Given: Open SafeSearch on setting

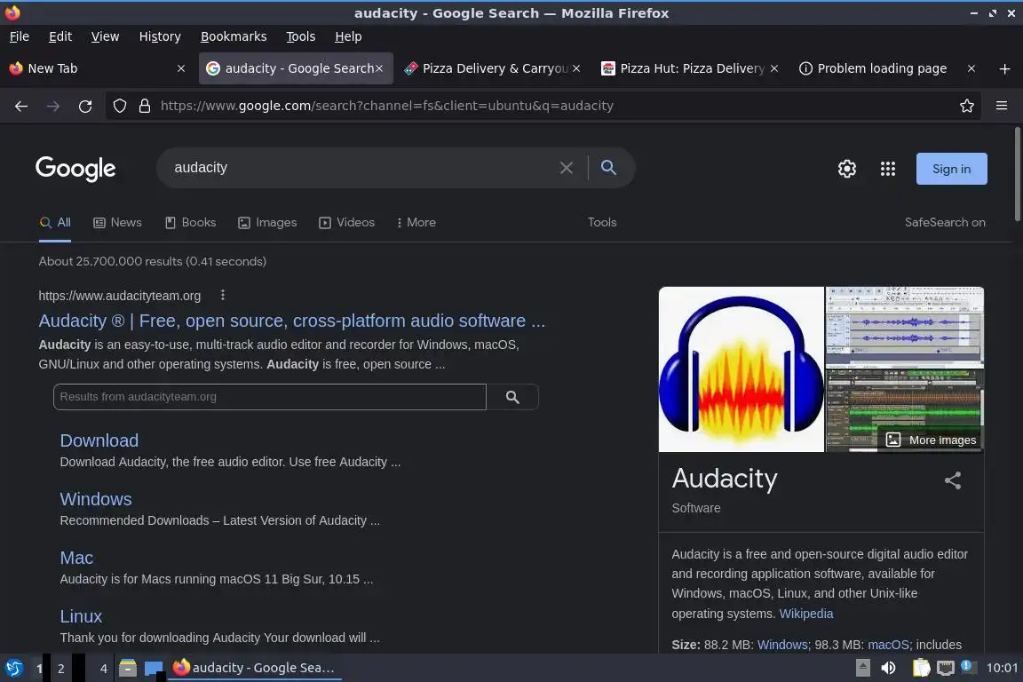Looking at the screenshot, I should coord(945,223).
